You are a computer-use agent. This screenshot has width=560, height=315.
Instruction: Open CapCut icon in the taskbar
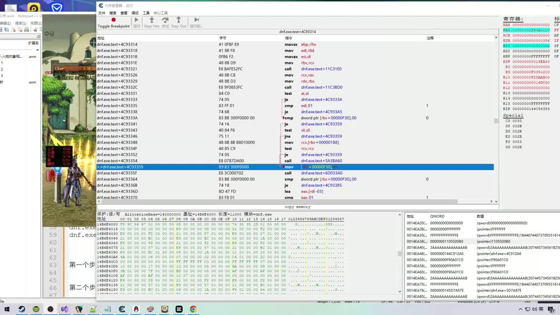click(x=179, y=309)
